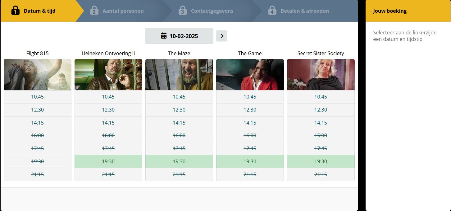Image resolution: width=451 pixels, height=211 pixels.
Task: Click The Game room picture
Action: tap(250, 75)
